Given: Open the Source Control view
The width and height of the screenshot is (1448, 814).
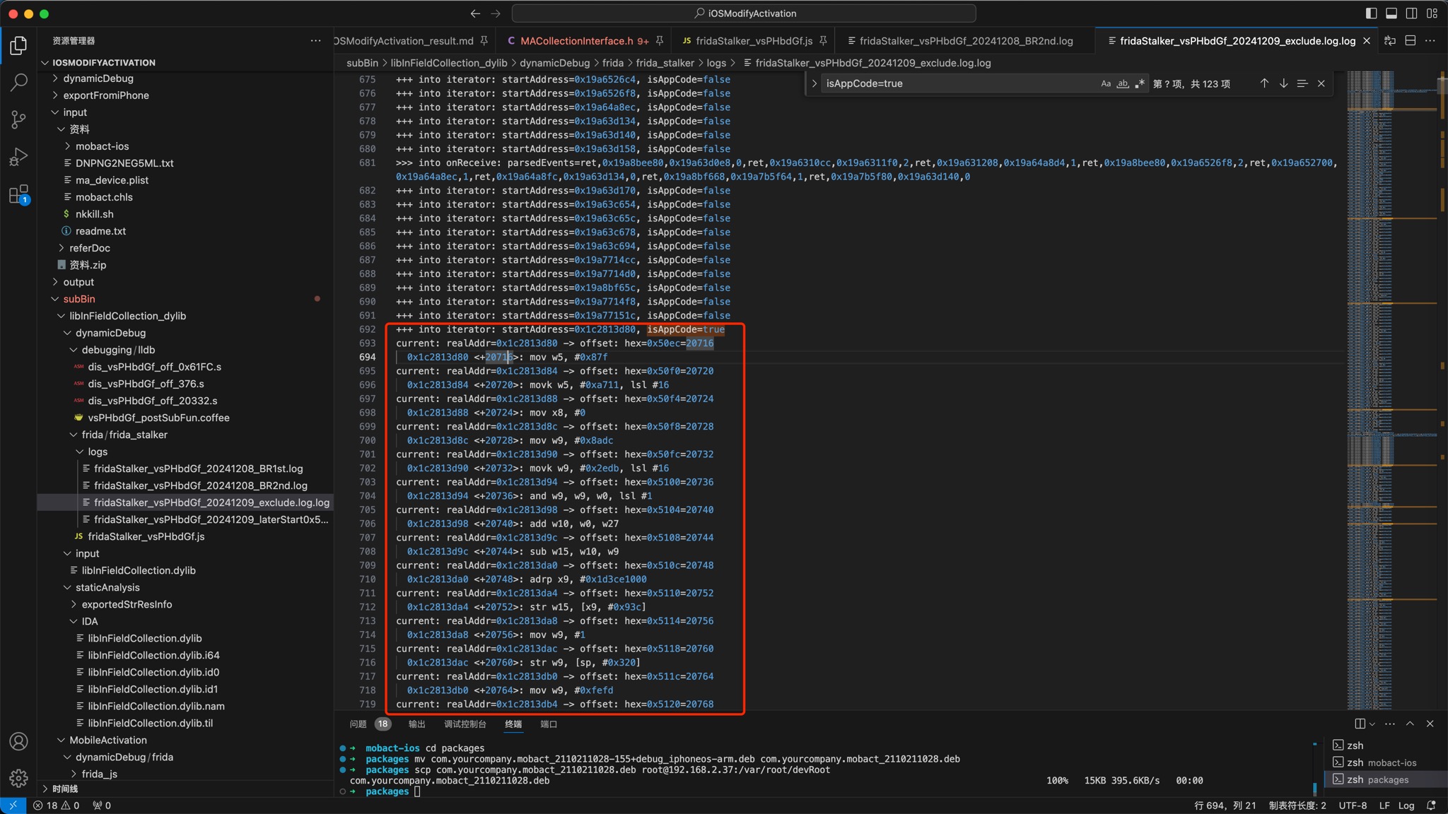Looking at the screenshot, I should (18, 119).
